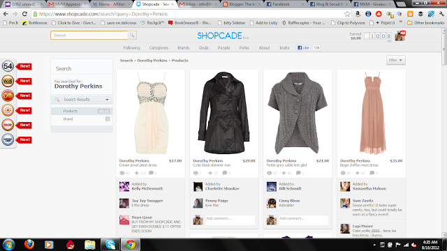Launch Firefox from the taskbar
Image resolution: width=447 pixels, height=251 pixels.
tap(29, 245)
